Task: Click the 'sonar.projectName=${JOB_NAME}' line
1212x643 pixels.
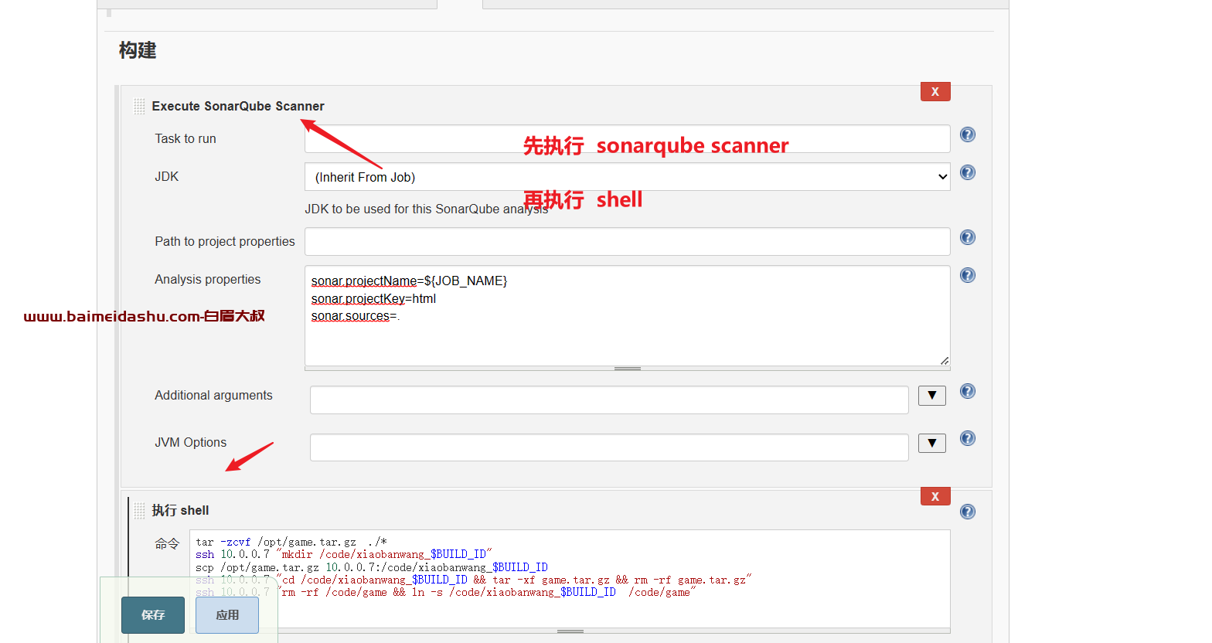Action: click(409, 281)
